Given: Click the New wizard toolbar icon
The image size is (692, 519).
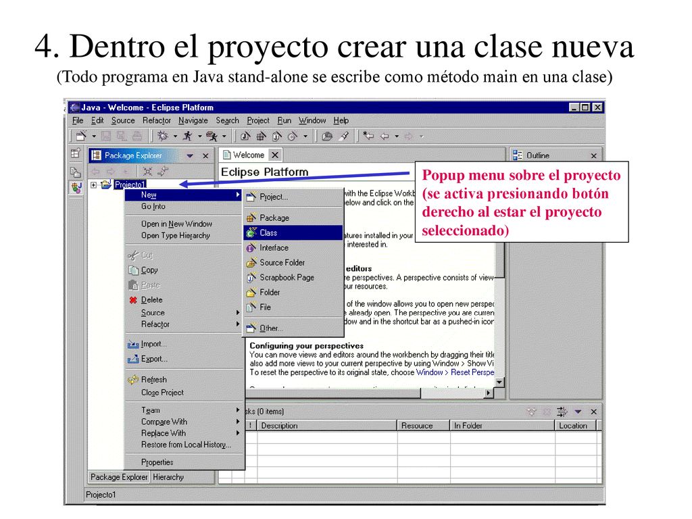Looking at the screenshot, I should point(82,136).
